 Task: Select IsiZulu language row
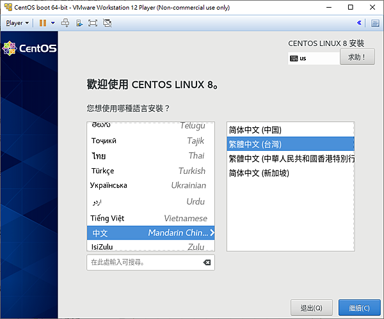150,246
